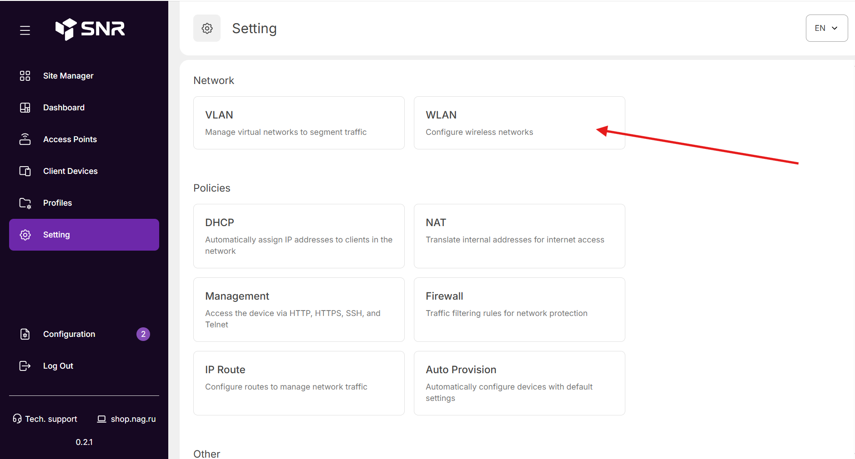This screenshot has width=855, height=459.
Task: Click Log Out in the sidebar
Action: [84, 366]
